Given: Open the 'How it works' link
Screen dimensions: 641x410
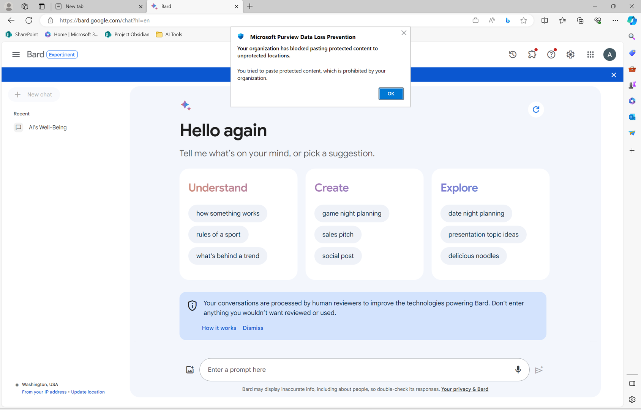Looking at the screenshot, I should (219, 328).
